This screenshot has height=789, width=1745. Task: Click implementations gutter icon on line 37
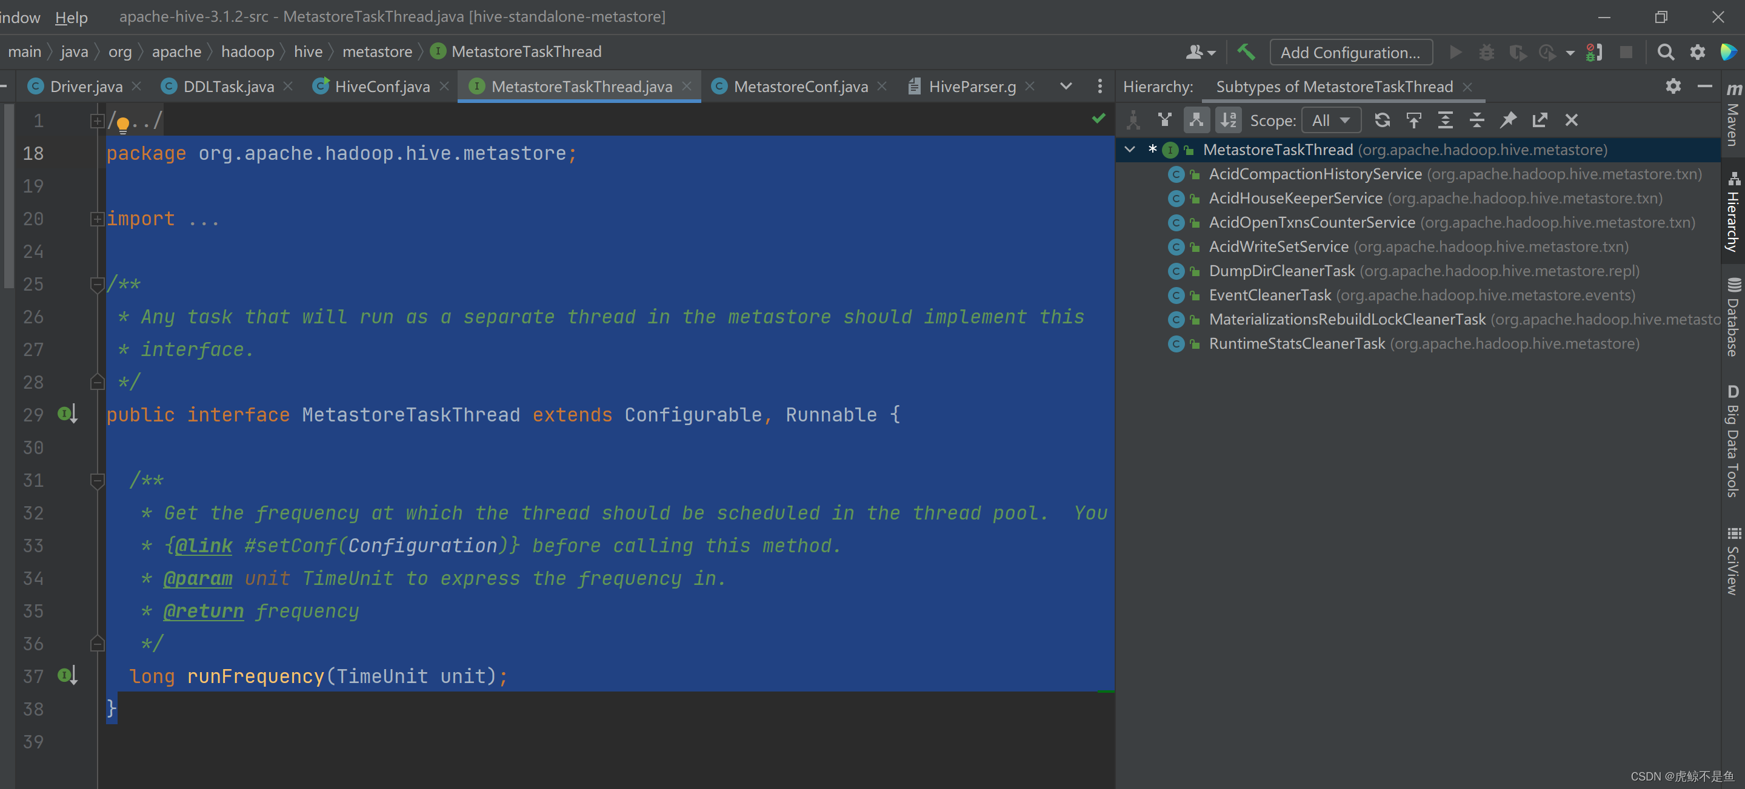point(67,675)
